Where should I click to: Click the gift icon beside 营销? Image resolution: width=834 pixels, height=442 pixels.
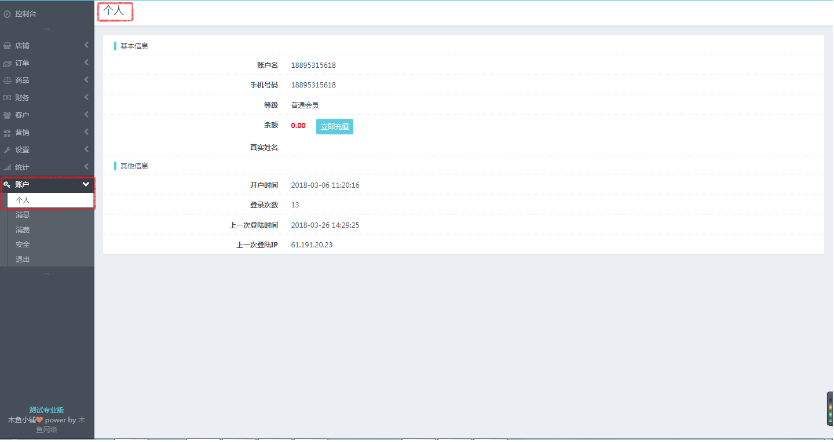(x=7, y=133)
